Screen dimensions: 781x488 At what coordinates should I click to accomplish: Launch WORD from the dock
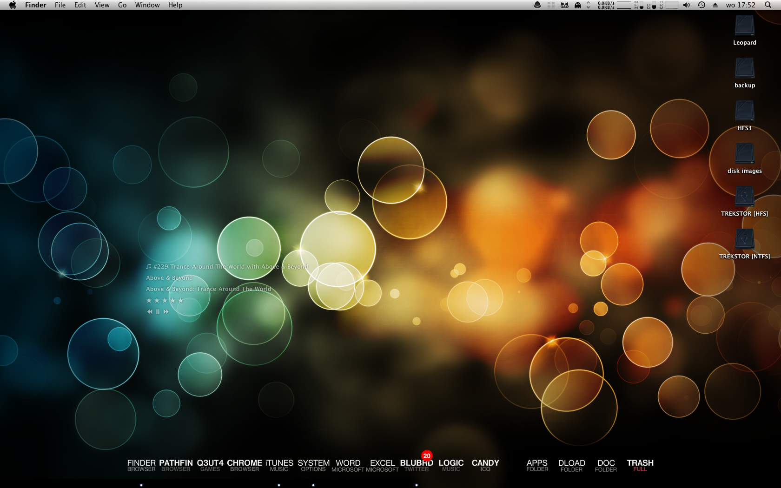point(348,466)
